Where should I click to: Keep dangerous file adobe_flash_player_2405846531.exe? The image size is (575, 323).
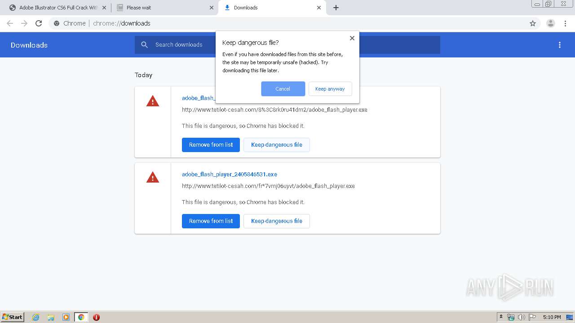pyautogui.click(x=277, y=221)
